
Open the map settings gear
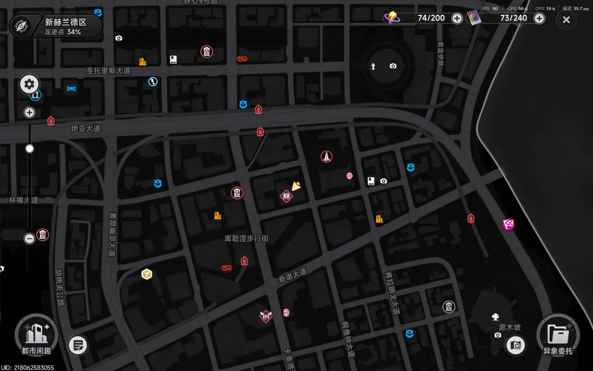pyautogui.click(x=29, y=84)
